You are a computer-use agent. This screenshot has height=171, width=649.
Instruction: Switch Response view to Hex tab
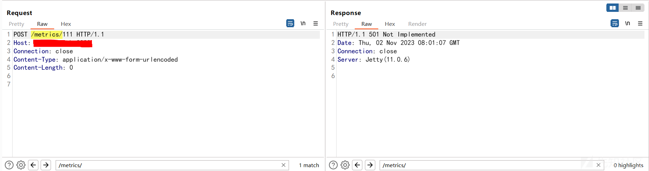coord(390,24)
